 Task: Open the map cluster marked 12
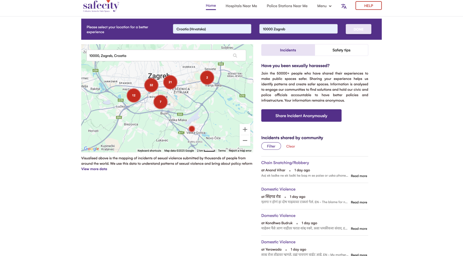[134, 95]
